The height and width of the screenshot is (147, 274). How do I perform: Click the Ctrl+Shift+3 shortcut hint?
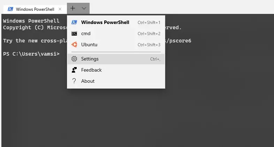click(x=149, y=44)
